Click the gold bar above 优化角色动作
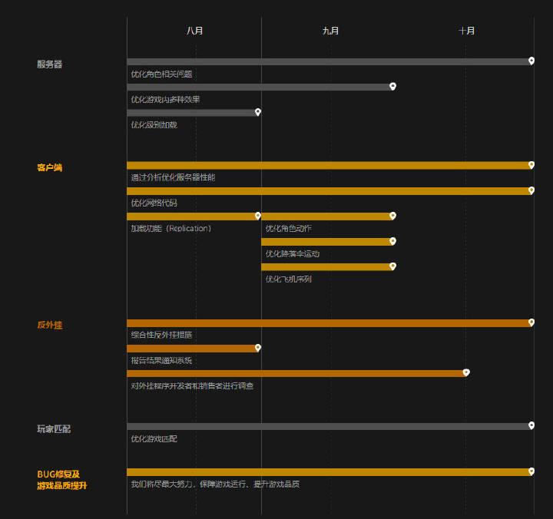The width and height of the screenshot is (553, 519). coord(327,217)
